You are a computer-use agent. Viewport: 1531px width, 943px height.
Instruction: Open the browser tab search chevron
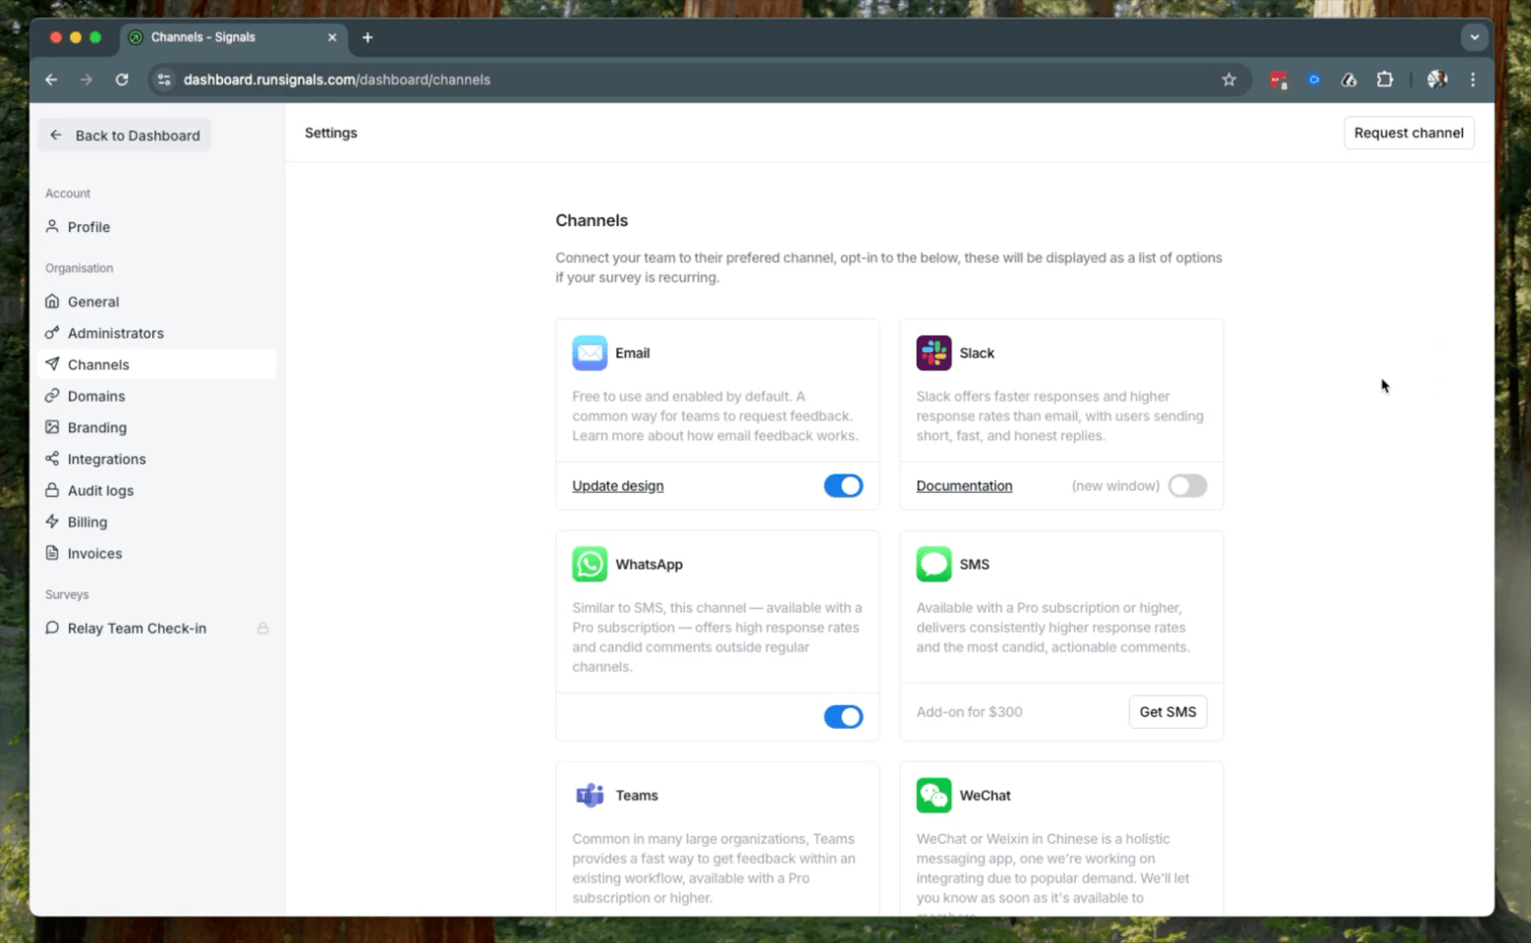pos(1474,36)
